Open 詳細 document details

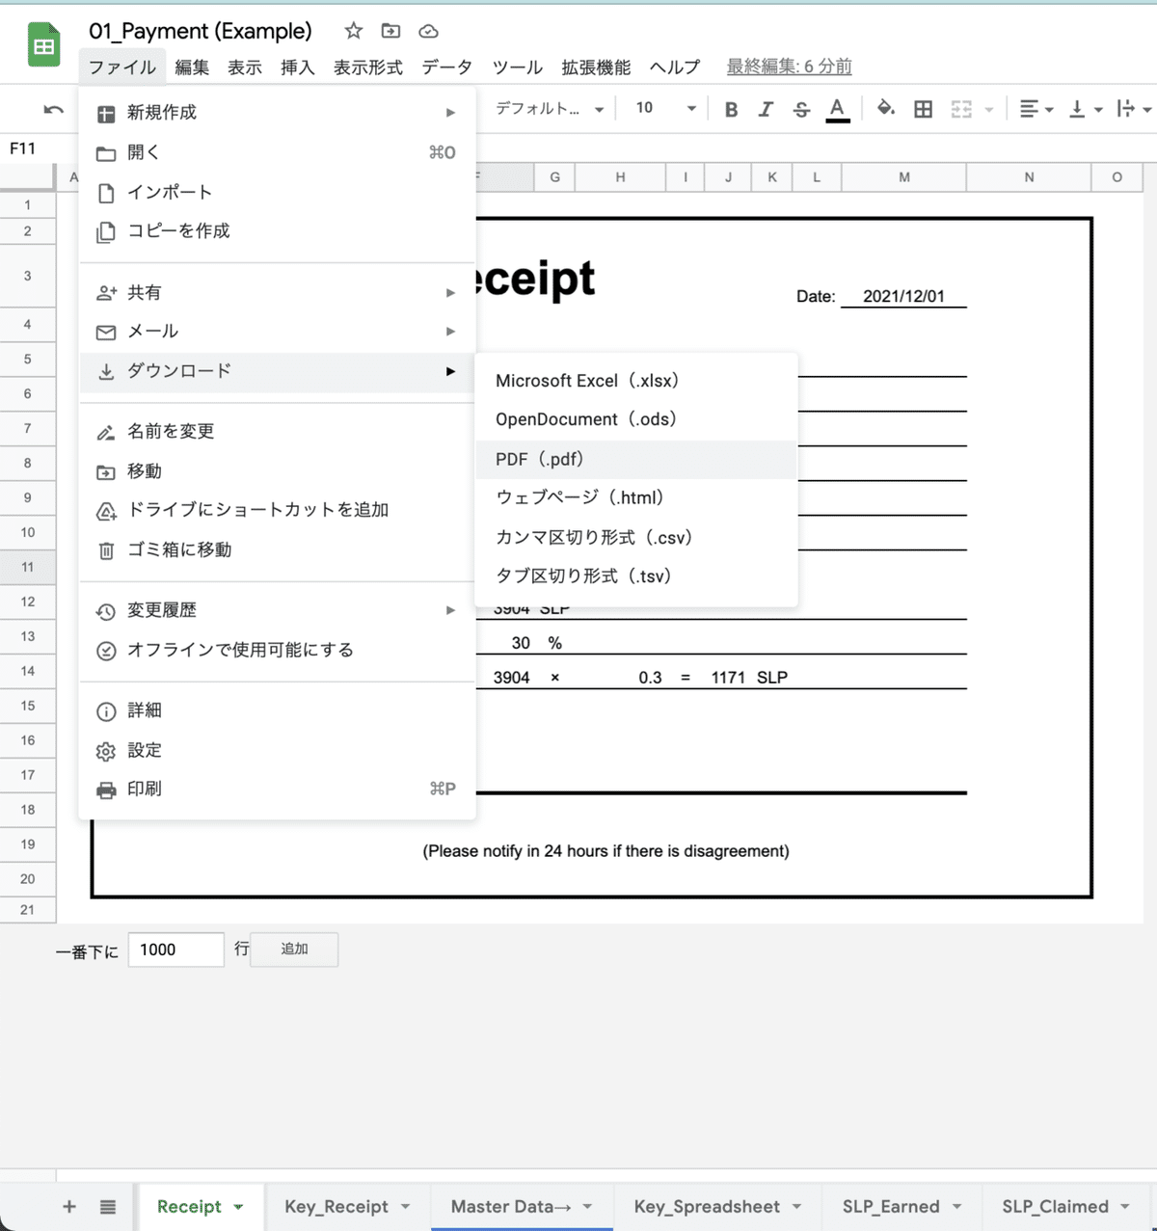click(278, 710)
